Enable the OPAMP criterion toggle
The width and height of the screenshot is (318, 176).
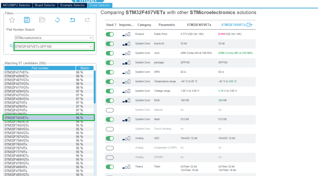click(110, 158)
